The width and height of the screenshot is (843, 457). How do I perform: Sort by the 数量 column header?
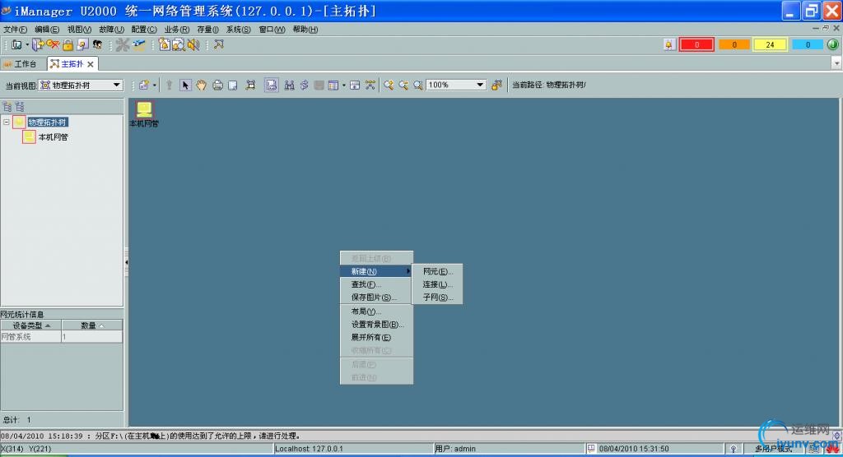pyautogui.click(x=92, y=325)
